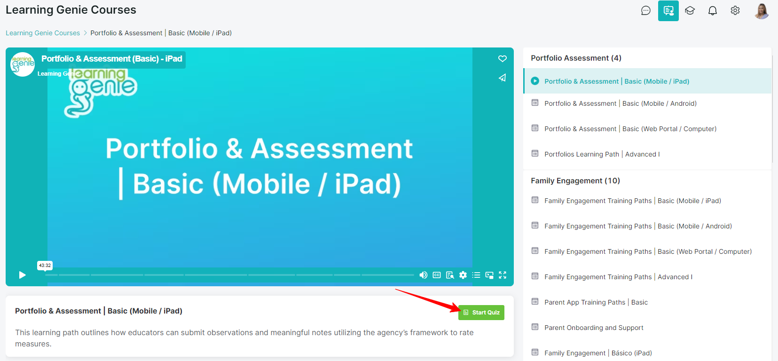Seek along the video progress bar
The width and height of the screenshot is (778, 361).
(x=229, y=275)
